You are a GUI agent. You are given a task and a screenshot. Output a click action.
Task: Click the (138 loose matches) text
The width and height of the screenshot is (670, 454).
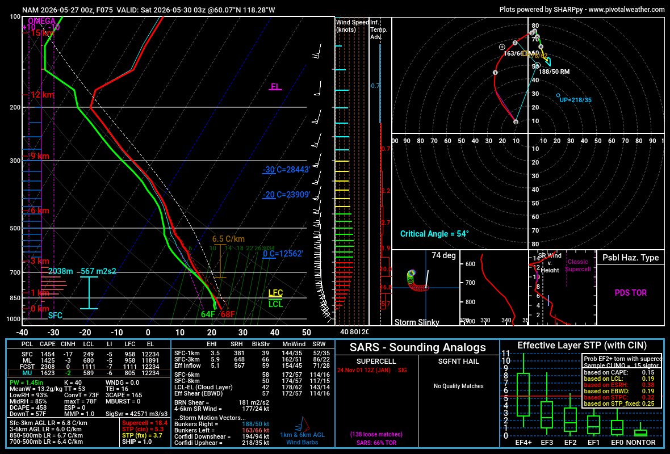pyautogui.click(x=376, y=434)
